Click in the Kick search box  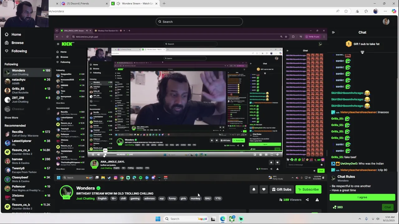199,21
